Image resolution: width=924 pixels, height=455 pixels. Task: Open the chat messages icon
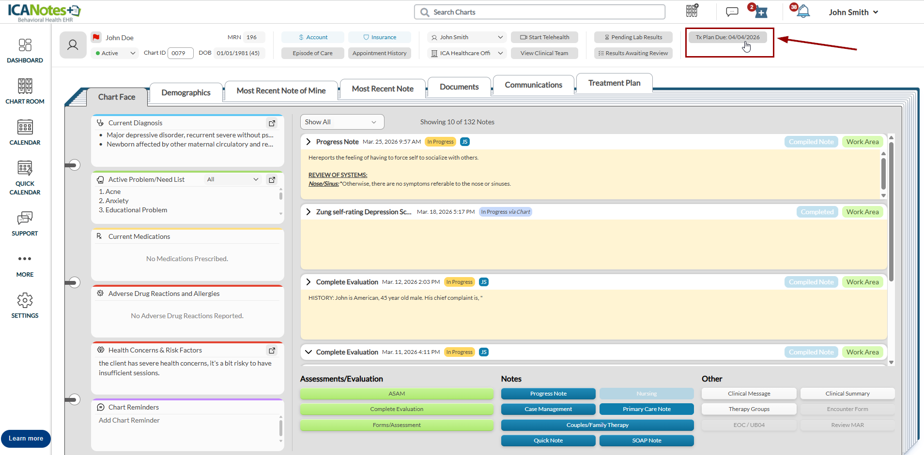click(x=732, y=12)
